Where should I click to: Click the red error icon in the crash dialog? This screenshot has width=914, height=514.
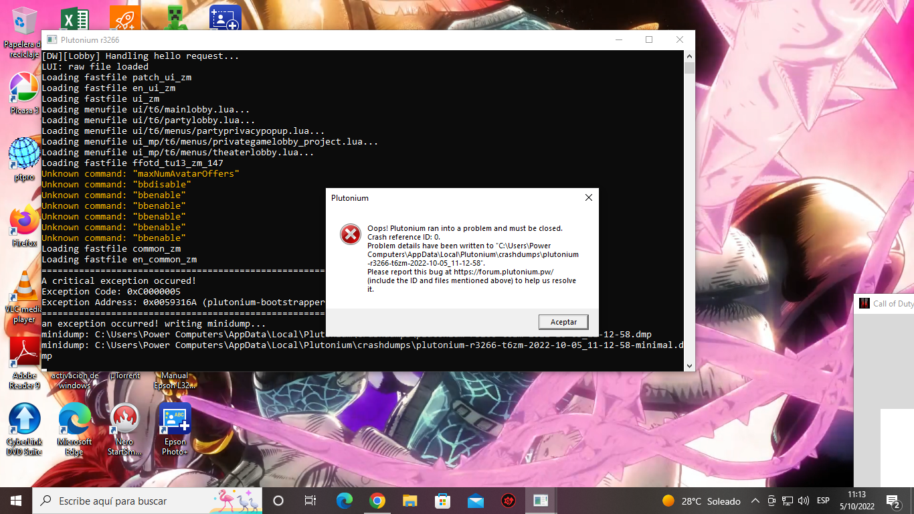351,234
